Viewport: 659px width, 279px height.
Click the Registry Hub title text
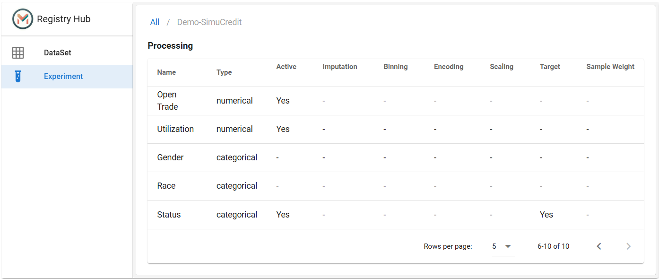pyautogui.click(x=63, y=19)
